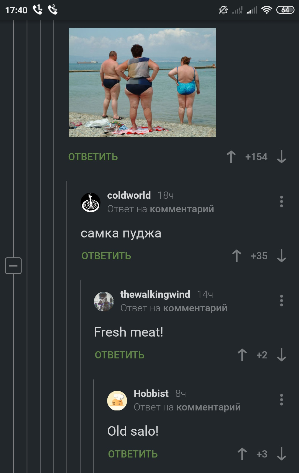Upvote the "Fresh meat!" comment

[242, 355]
